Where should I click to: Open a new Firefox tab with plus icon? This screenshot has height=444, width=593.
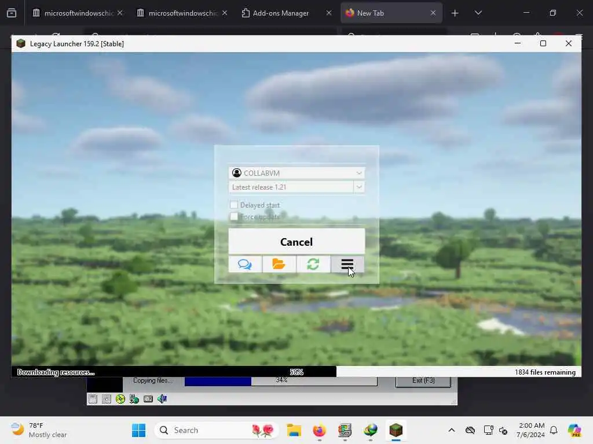point(455,13)
